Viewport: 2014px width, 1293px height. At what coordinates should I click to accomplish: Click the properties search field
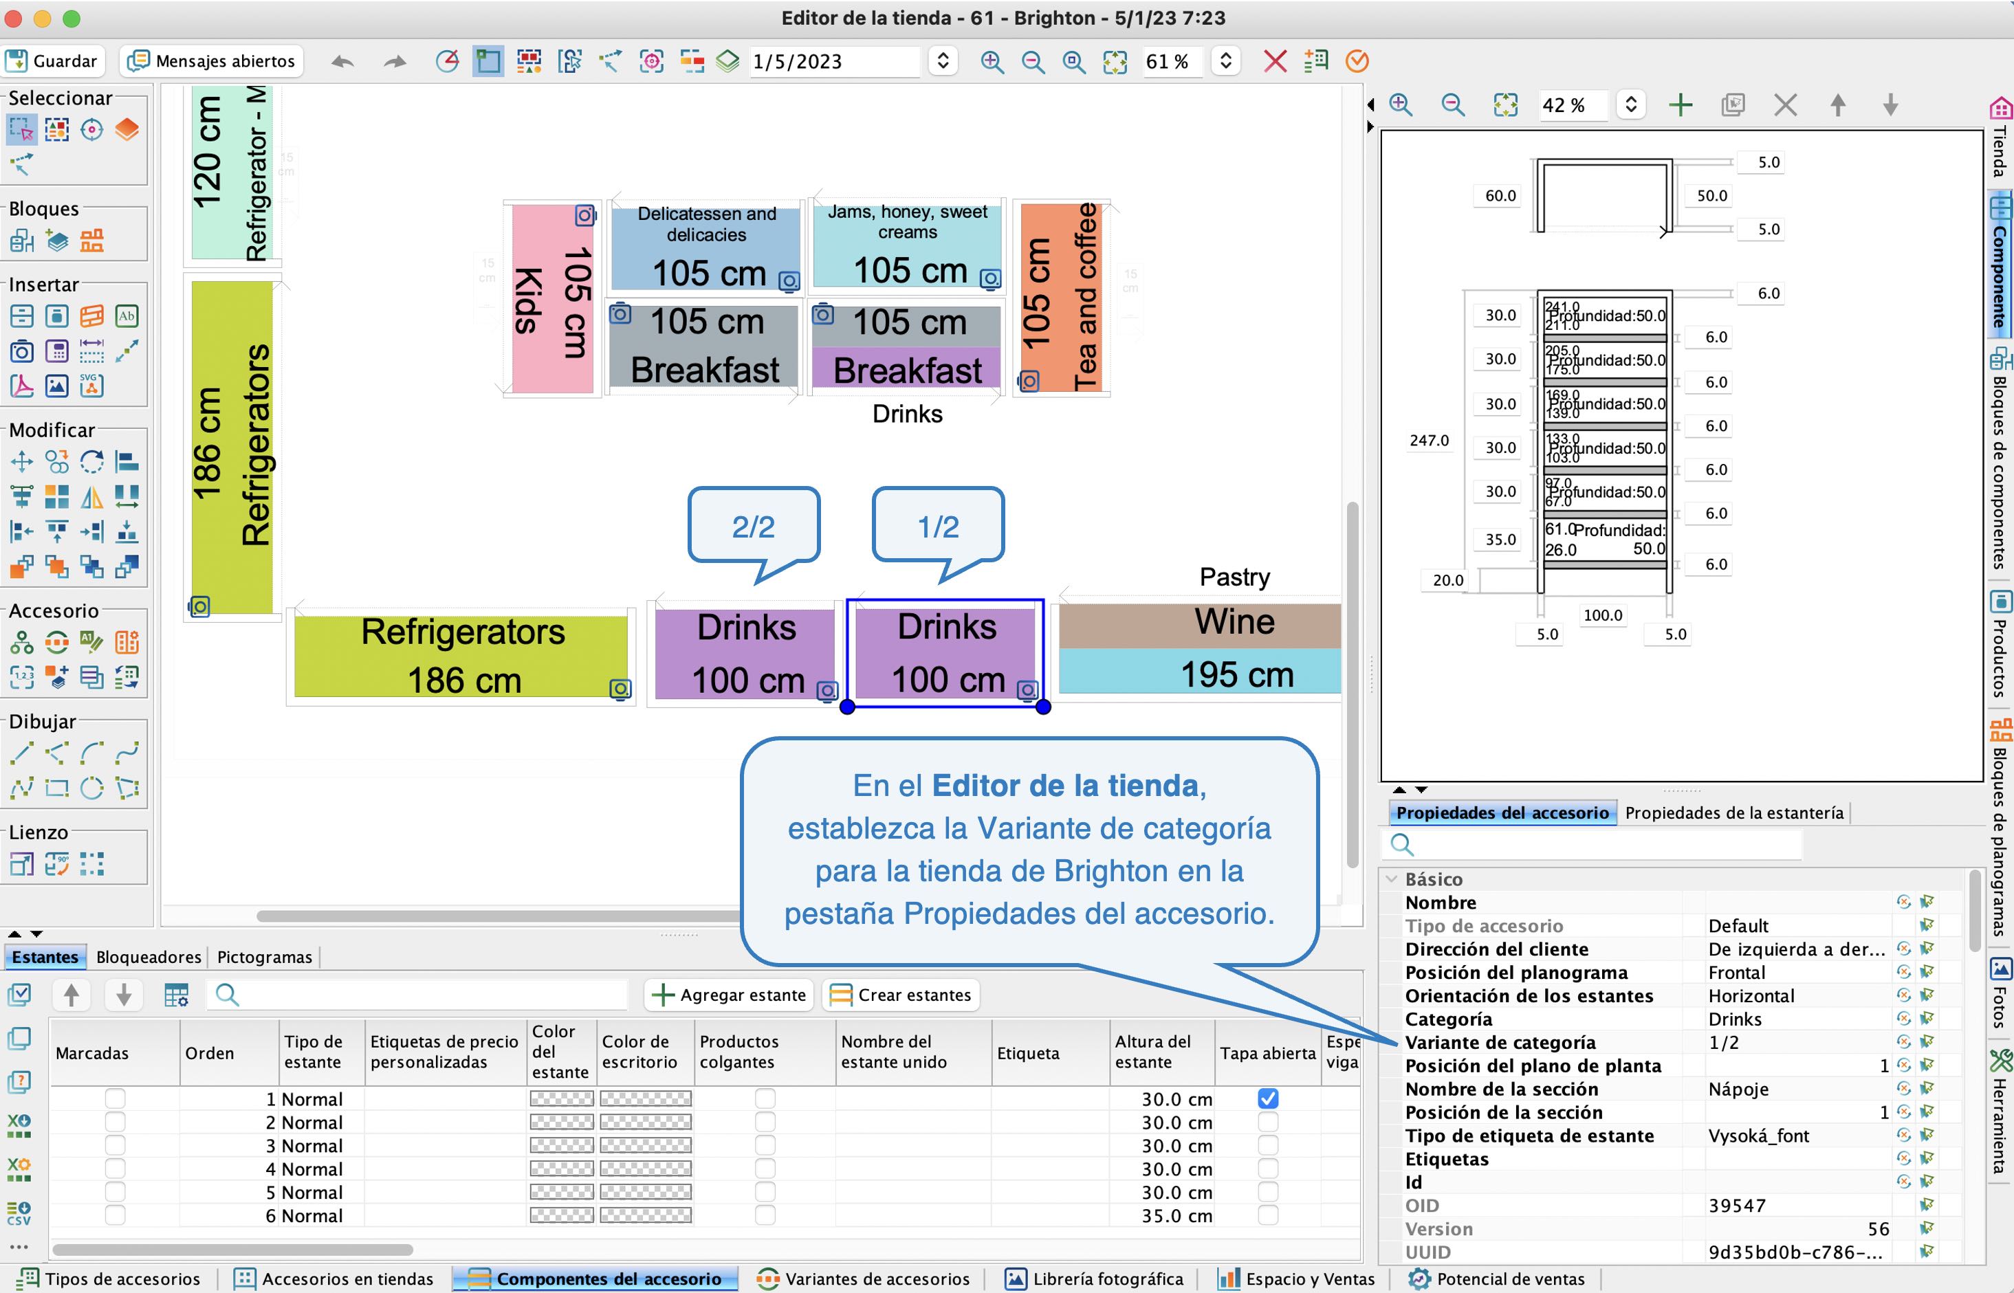click(x=1592, y=844)
